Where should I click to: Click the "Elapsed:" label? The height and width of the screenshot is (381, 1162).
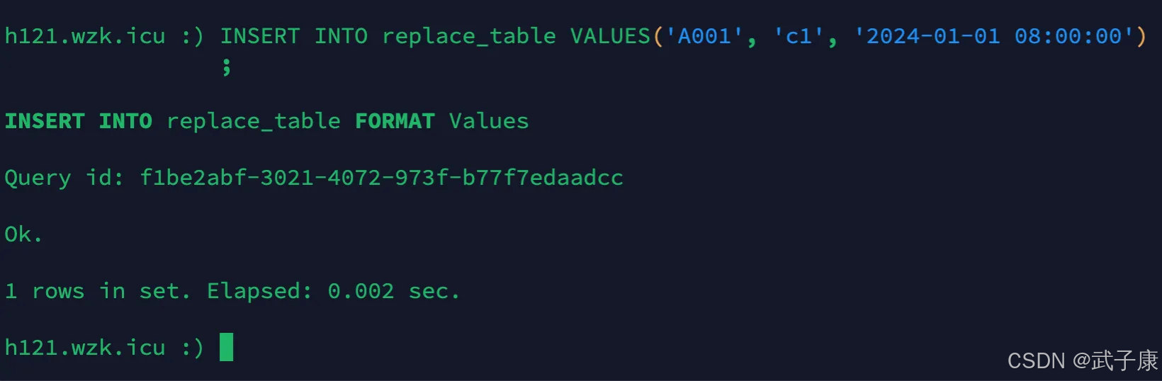click(x=259, y=291)
